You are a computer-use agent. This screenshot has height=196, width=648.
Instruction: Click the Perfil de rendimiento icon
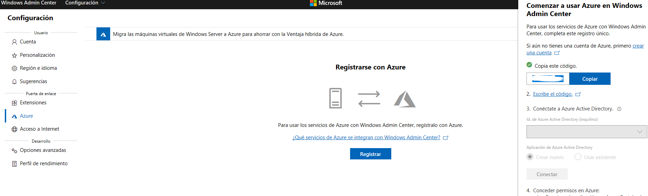click(x=14, y=164)
